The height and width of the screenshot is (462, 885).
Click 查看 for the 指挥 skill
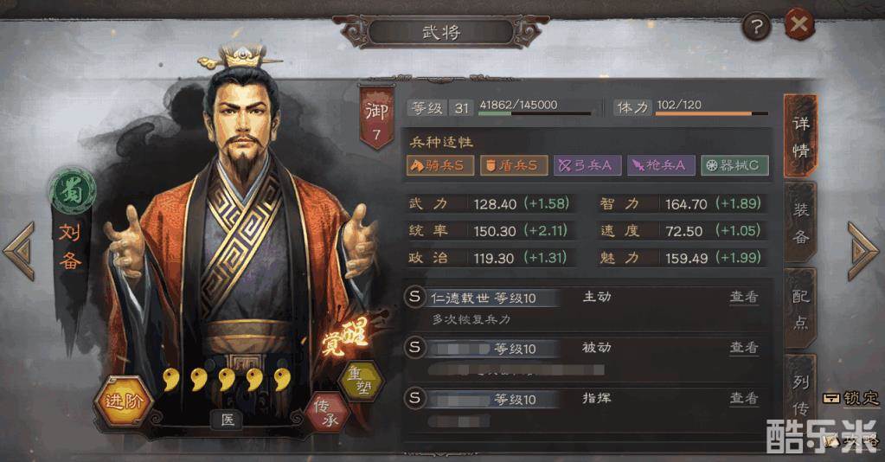744,398
